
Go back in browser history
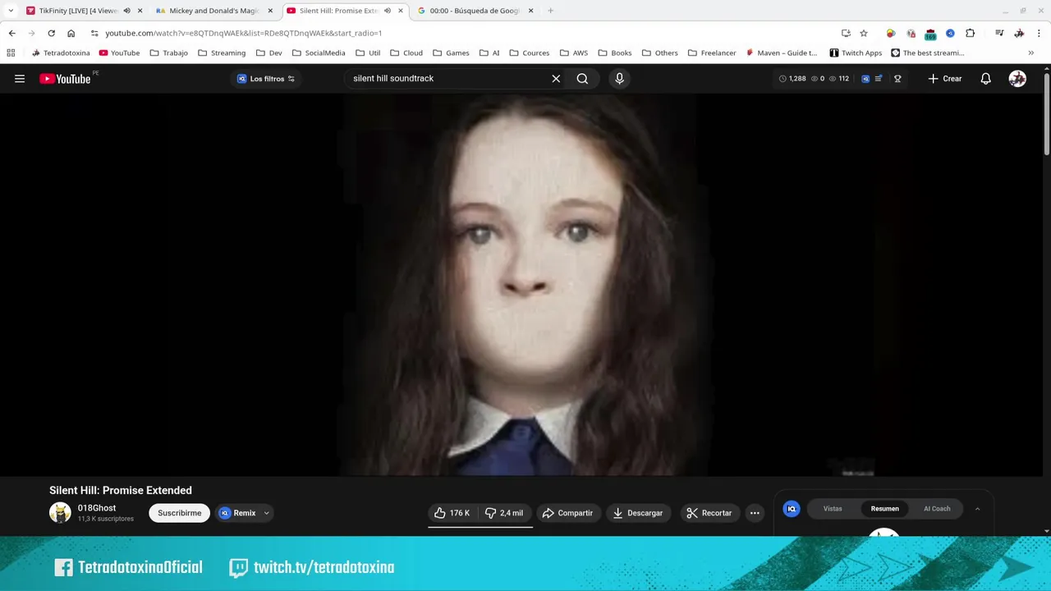[11, 33]
